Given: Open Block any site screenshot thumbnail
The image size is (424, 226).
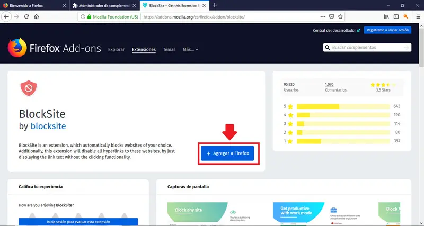Looking at the screenshot, I should 214,214.
